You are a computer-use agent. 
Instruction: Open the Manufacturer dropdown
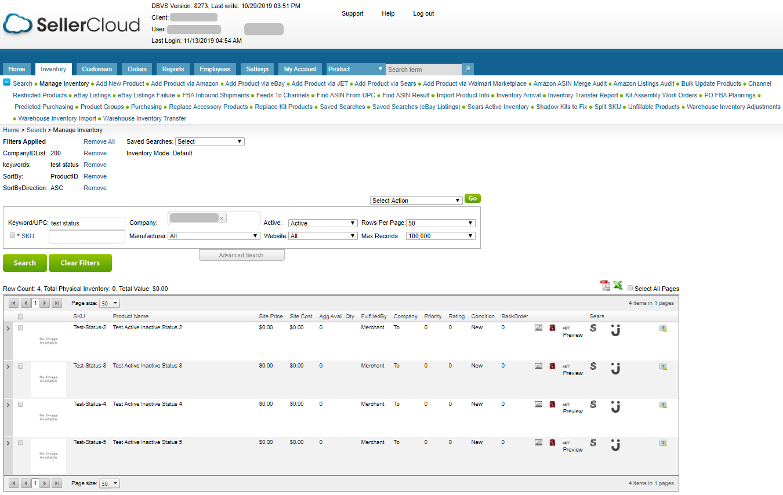213,236
